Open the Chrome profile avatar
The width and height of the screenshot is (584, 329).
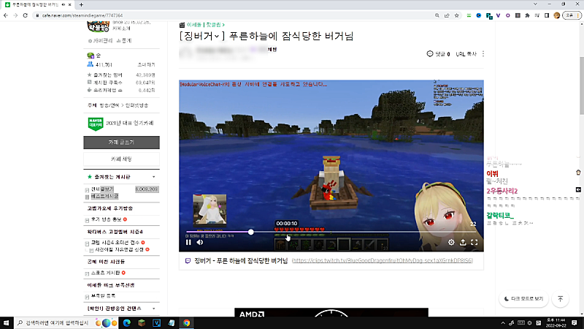click(557, 15)
